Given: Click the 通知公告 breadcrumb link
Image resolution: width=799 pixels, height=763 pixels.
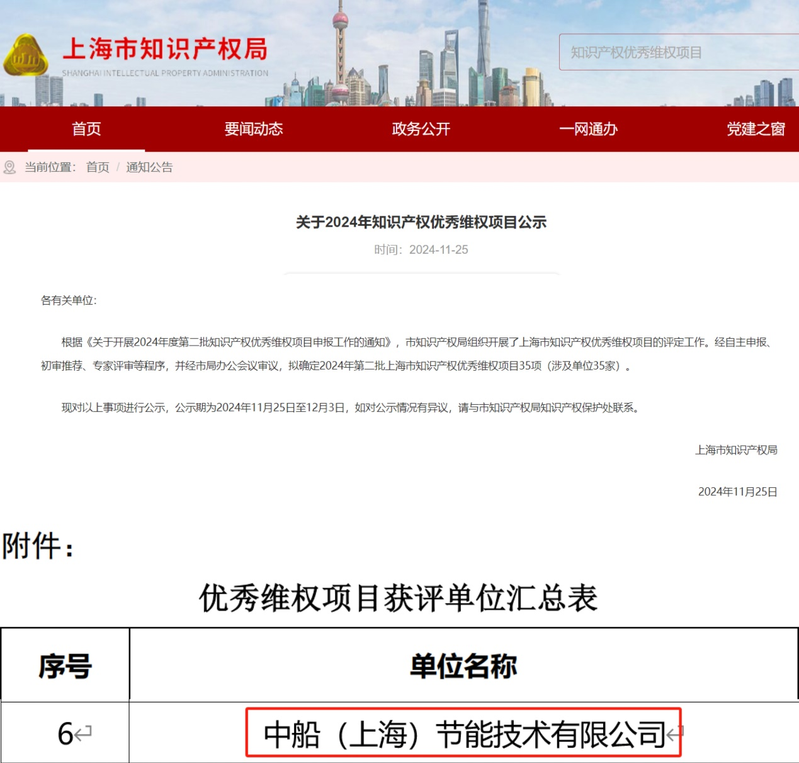Looking at the screenshot, I should (149, 167).
